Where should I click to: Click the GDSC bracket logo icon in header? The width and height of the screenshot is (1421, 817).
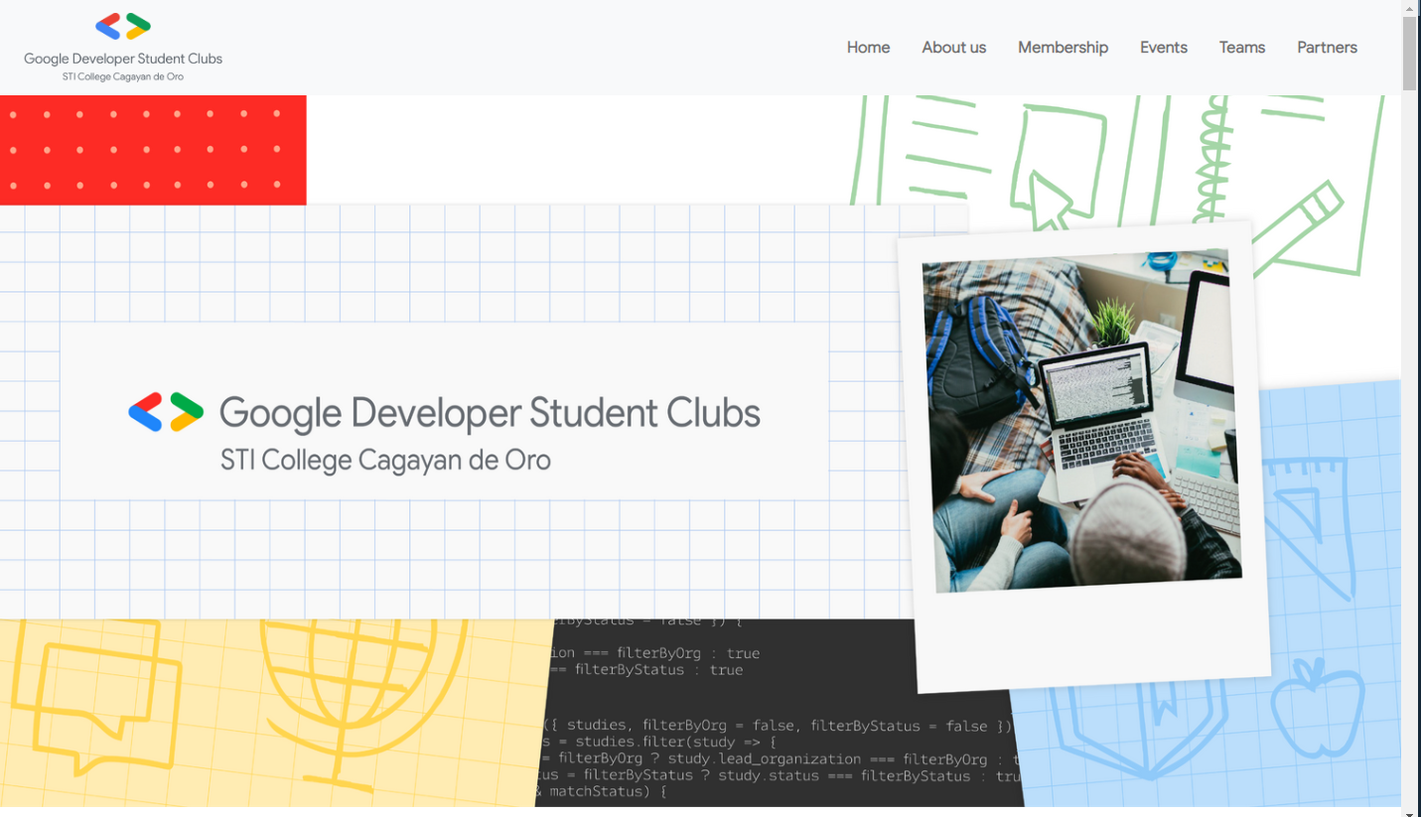[123, 27]
